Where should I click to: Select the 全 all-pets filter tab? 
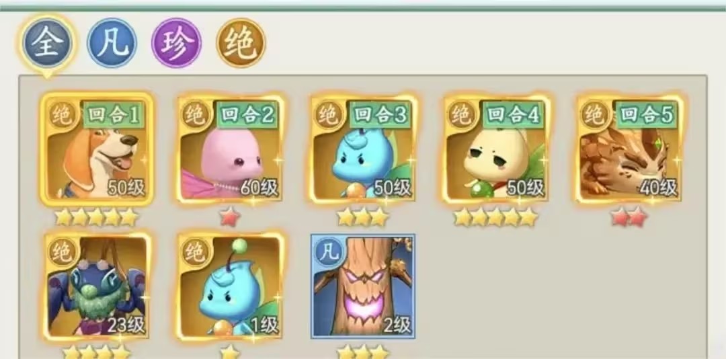tap(46, 43)
